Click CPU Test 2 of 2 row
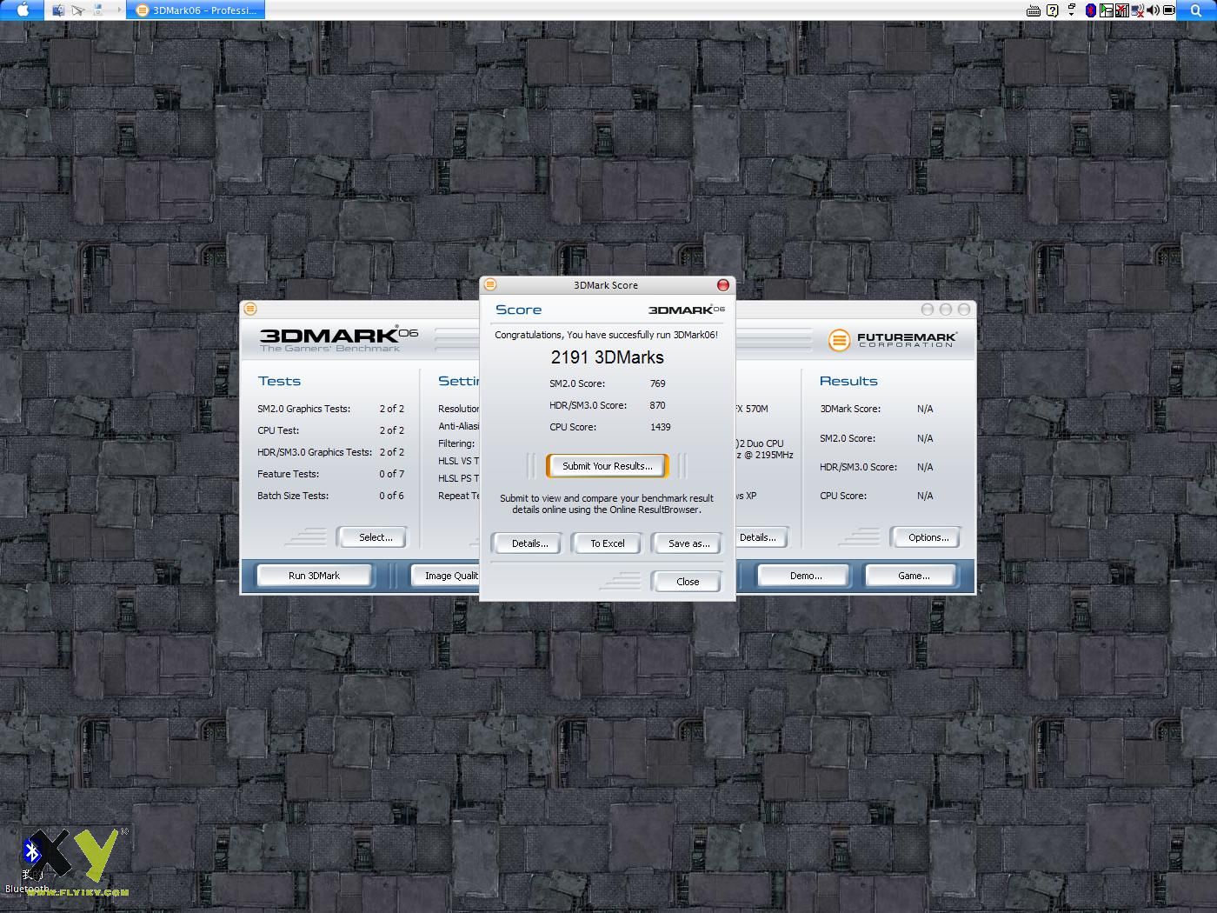 point(330,430)
